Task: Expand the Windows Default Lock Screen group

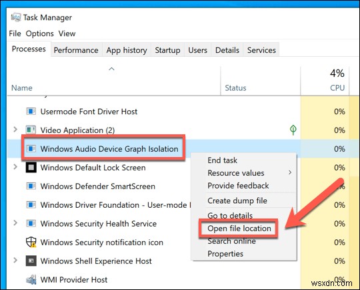Action: 15,166
